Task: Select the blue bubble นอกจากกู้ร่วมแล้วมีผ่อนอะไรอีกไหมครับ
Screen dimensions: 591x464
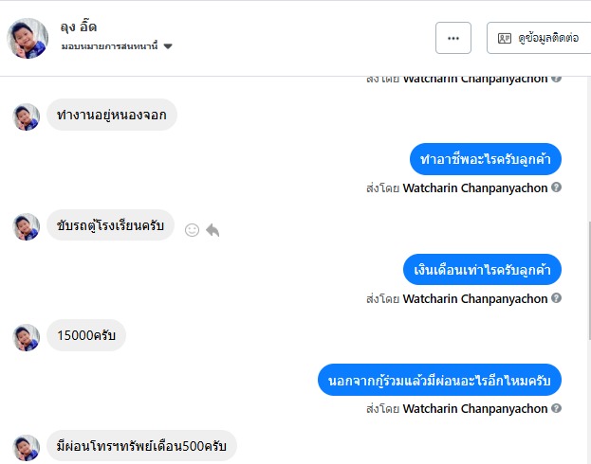Action: (x=439, y=381)
